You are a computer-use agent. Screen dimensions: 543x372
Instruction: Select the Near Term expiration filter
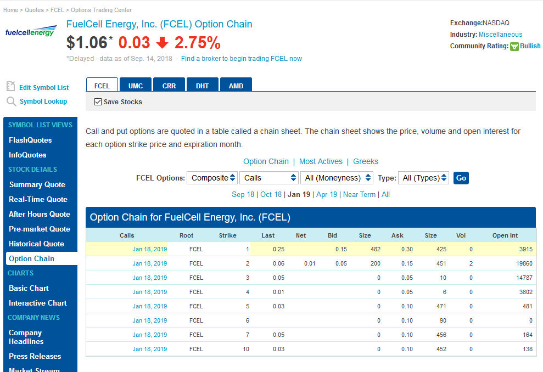(359, 194)
